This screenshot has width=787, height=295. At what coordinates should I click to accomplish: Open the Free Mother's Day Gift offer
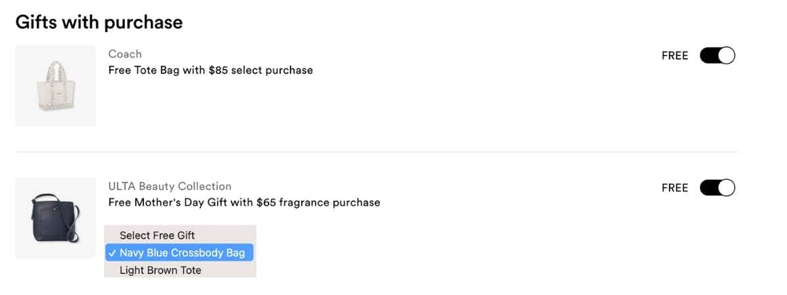point(244,202)
